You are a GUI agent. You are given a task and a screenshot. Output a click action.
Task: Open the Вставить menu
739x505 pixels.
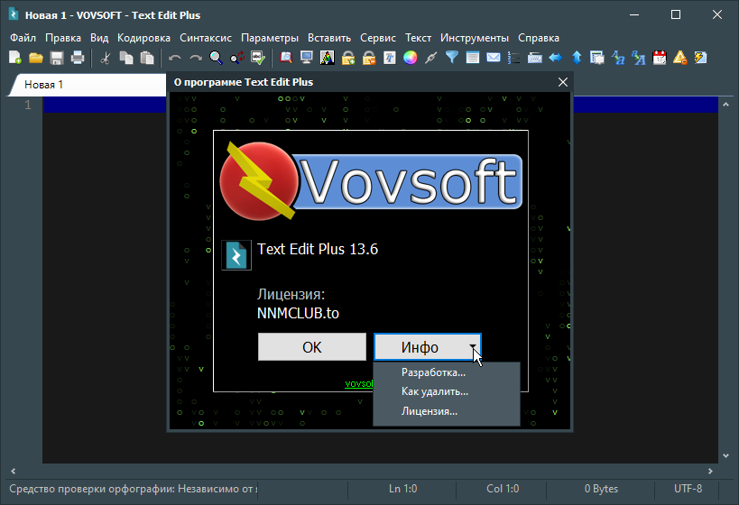coord(329,38)
